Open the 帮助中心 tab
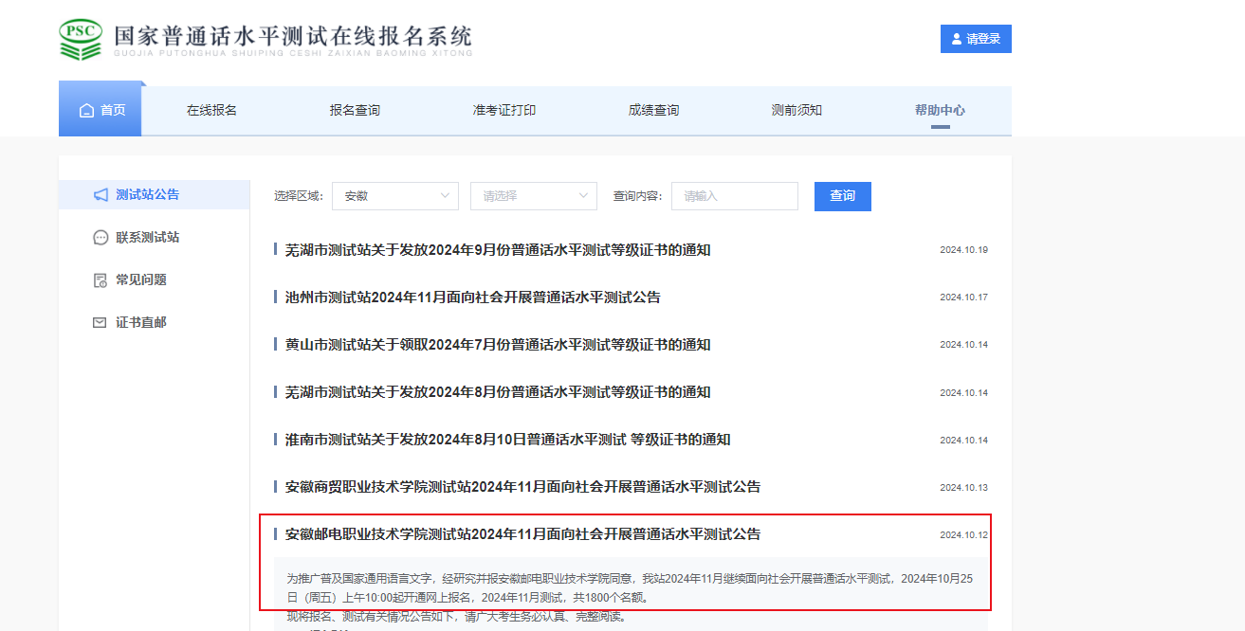The image size is (1245, 631). click(x=940, y=110)
